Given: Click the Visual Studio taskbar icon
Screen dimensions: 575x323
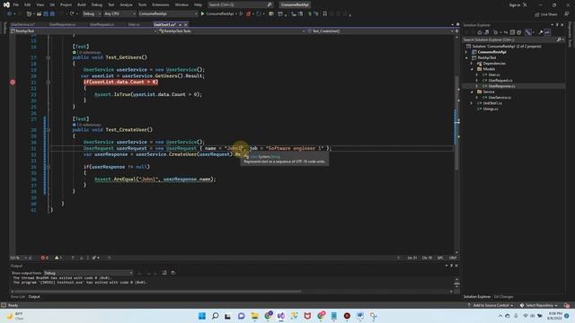Looking at the screenshot, I should pos(281,316).
